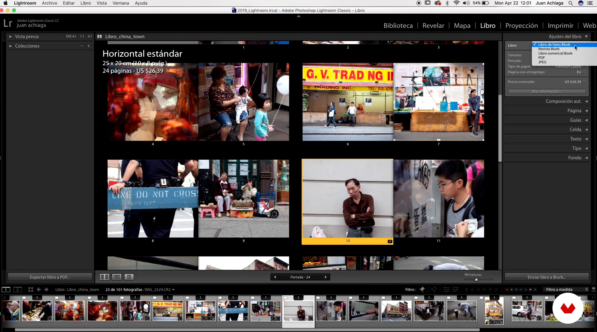Filter by edited photos sliders icon

pyautogui.click(x=446, y=289)
